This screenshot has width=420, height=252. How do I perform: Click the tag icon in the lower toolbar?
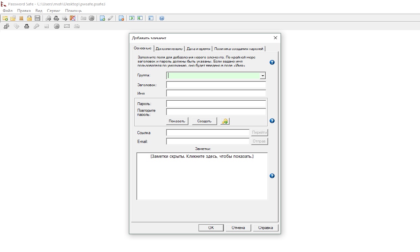[16, 26]
